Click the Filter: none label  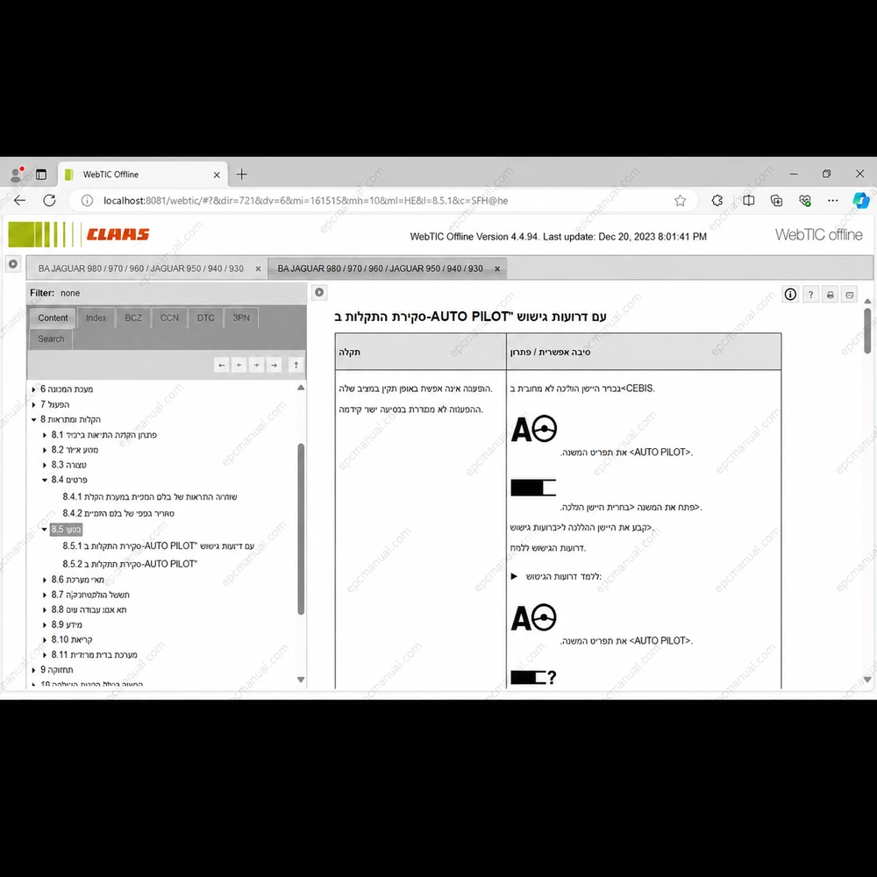(x=54, y=293)
